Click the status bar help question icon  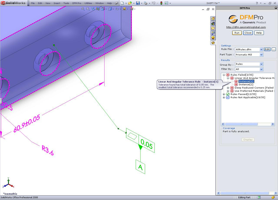(259, 197)
